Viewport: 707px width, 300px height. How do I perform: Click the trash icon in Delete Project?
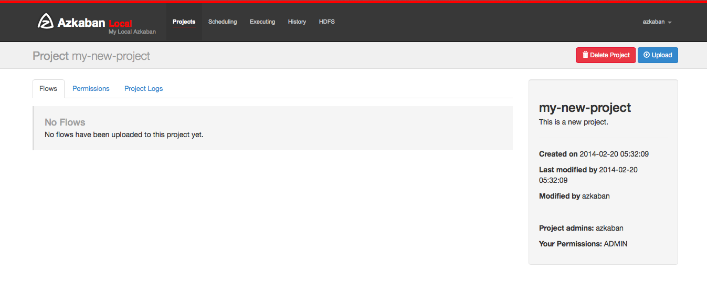(585, 55)
